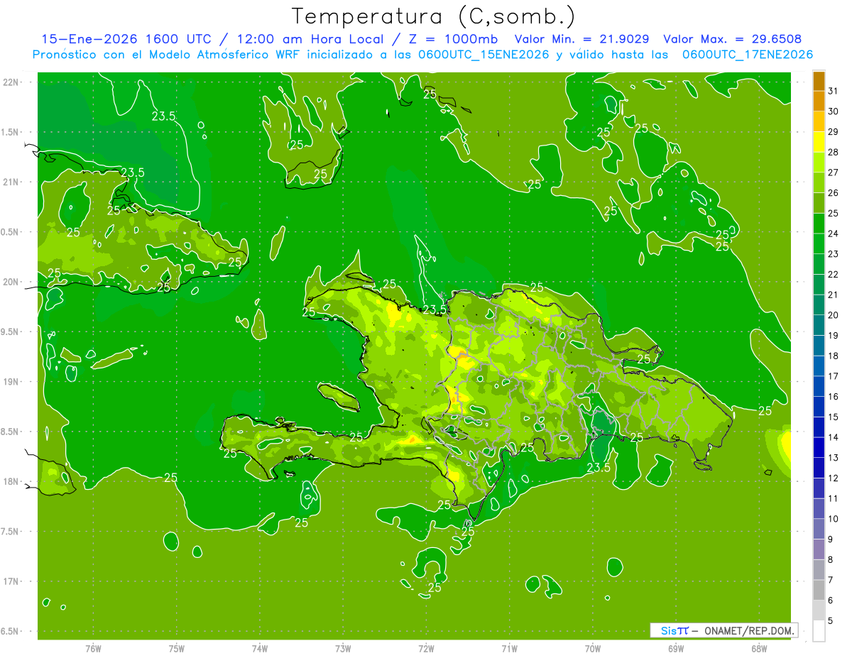Click the '17N' latitude axis label

pos(12,581)
